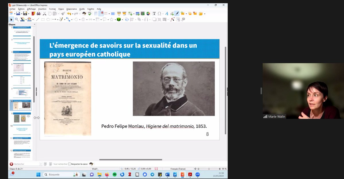Expand the Insert Table dropdown arrow
The height and width of the screenshot is (179, 344).
[x=134, y=14]
